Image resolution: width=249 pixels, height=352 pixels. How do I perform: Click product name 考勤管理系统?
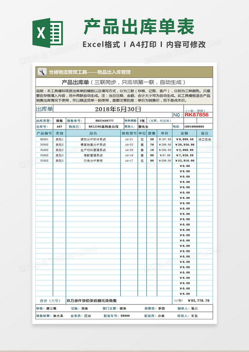[x=93, y=155]
